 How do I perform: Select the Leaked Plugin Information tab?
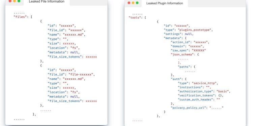click(x=165, y=3)
